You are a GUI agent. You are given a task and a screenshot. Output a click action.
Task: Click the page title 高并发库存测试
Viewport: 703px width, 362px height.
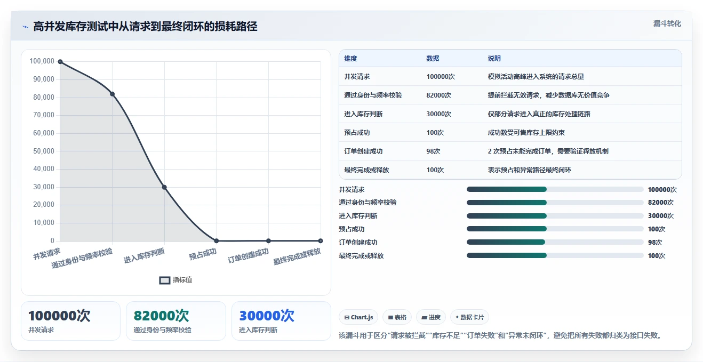click(x=145, y=27)
